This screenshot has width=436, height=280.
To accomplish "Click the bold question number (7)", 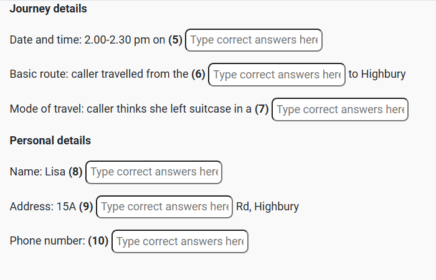I will coord(262,110).
